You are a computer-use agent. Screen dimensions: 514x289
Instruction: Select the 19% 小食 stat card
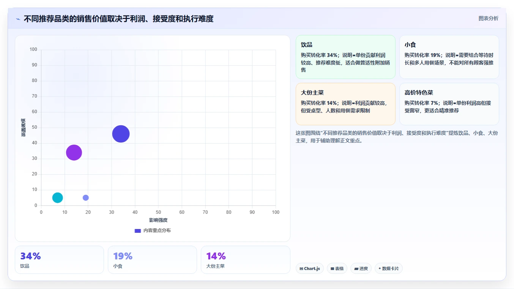pyautogui.click(x=152, y=260)
